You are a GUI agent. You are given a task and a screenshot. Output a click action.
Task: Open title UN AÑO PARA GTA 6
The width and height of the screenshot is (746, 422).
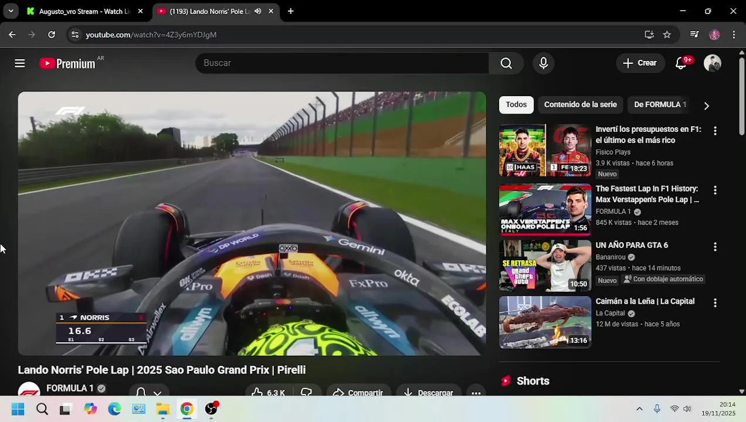pos(632,246)
